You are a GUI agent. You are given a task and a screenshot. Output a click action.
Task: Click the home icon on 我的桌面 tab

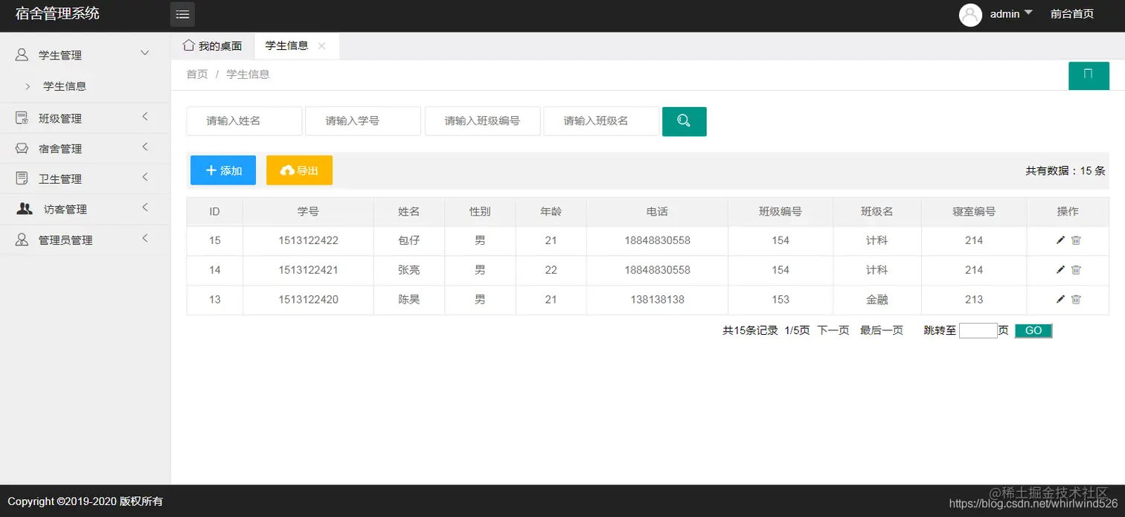(189, 45)
